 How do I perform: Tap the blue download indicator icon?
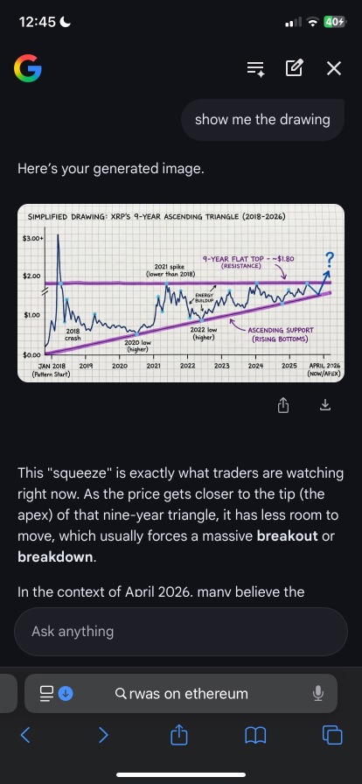click(66, 694)
